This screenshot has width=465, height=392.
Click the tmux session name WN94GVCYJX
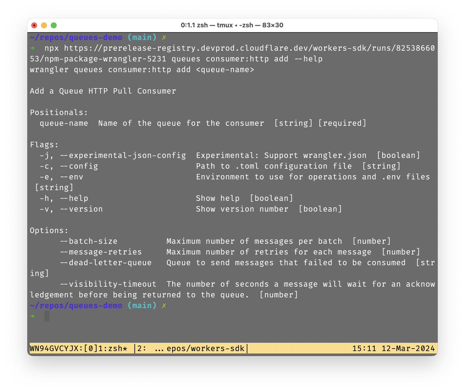54,348
